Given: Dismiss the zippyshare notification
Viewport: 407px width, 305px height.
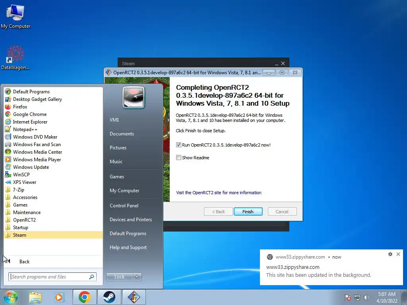Looking at the screenshot, I should [398, 254].
